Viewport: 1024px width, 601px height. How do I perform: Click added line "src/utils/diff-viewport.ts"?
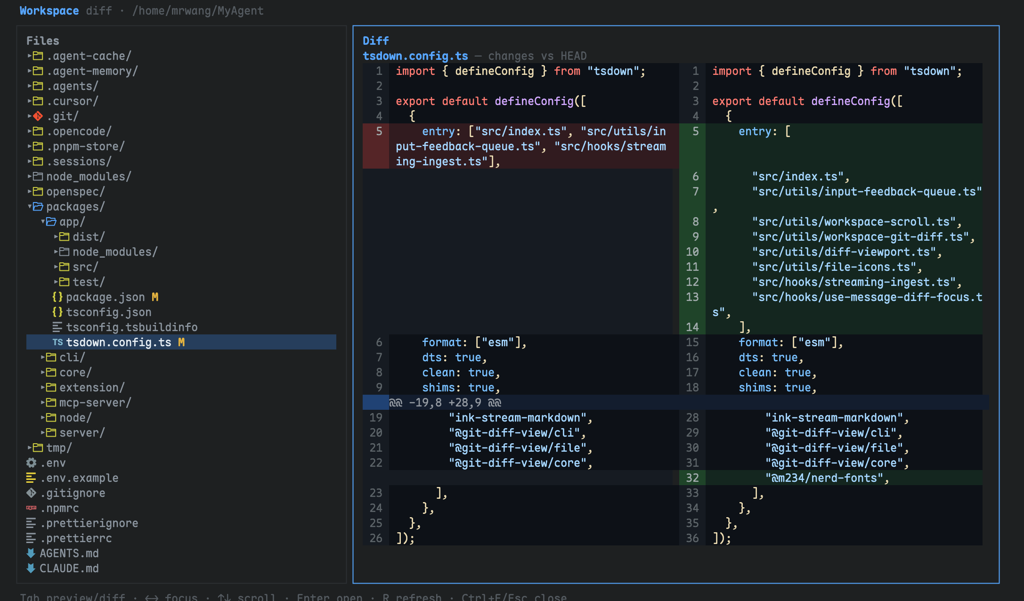(x=847, y=252)
